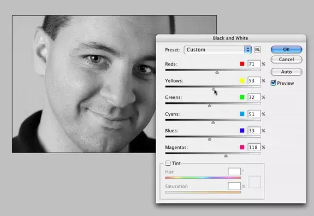Click the OK button
314x216 pixels.
click(x=286, y=49)
